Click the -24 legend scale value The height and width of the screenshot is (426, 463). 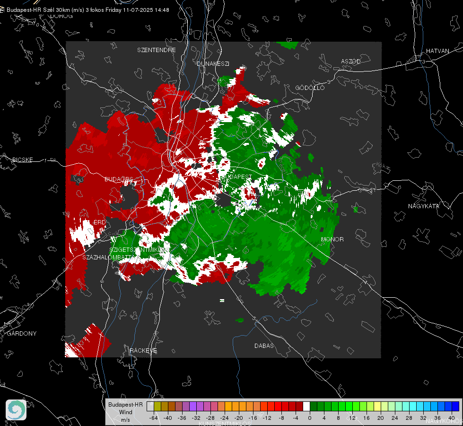225,418
